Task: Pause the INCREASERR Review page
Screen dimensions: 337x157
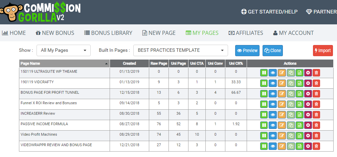Action: 264,115
